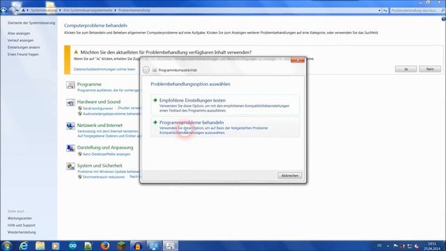Click the DE language indicator in tray

coord(379,245)
